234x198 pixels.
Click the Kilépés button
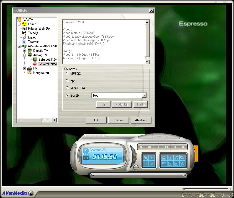119,120
